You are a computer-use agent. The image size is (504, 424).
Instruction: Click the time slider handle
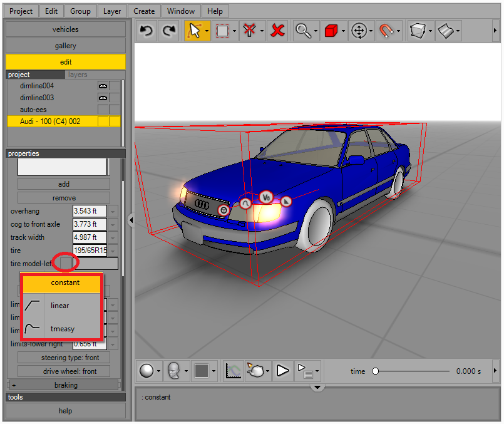(x=375, y=371)
